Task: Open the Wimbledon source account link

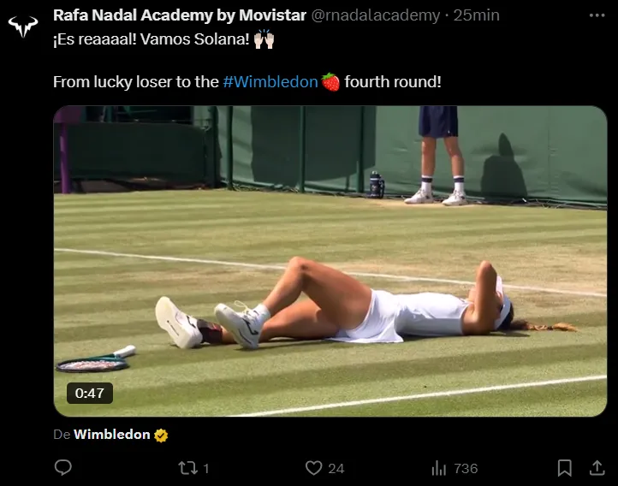Action: (x=112, y=435)
